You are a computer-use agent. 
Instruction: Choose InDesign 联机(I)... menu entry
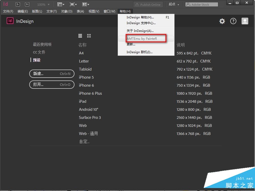tap(146, 52)
